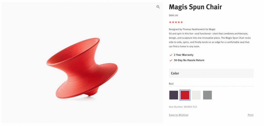Click the third star in the rating
The image size is (264, 126).
(176, 22)
